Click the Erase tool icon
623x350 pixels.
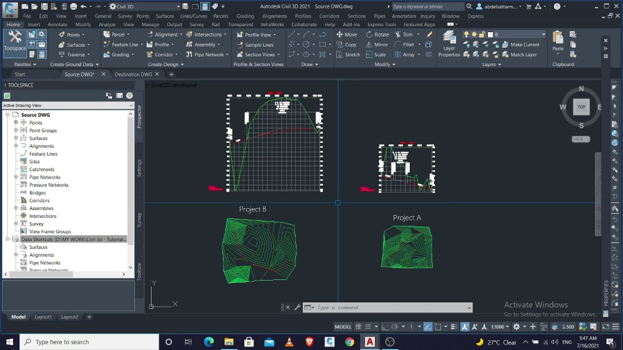tap(429, 35)
